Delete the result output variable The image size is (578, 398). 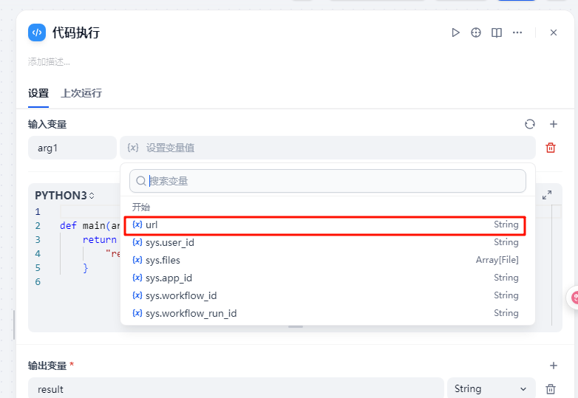tap(551, 389)
